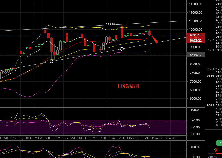Click the green button at the right edge
The image size is (222, 158).
[219, 143]
